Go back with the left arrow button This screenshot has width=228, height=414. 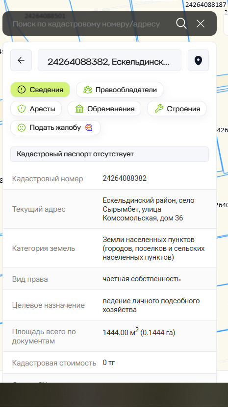[21, 60]
